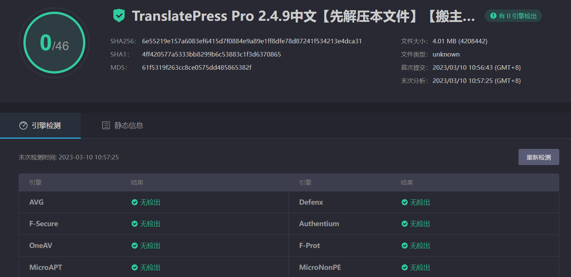
Task: Click the green check icon in F-Secure row
Action: click(x=134, y=224)
